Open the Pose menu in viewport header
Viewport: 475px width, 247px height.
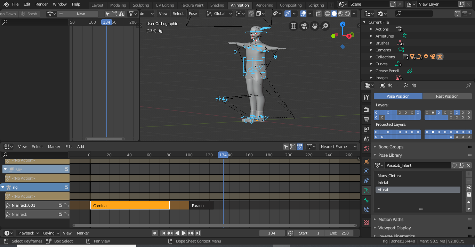tap(193, 14)
